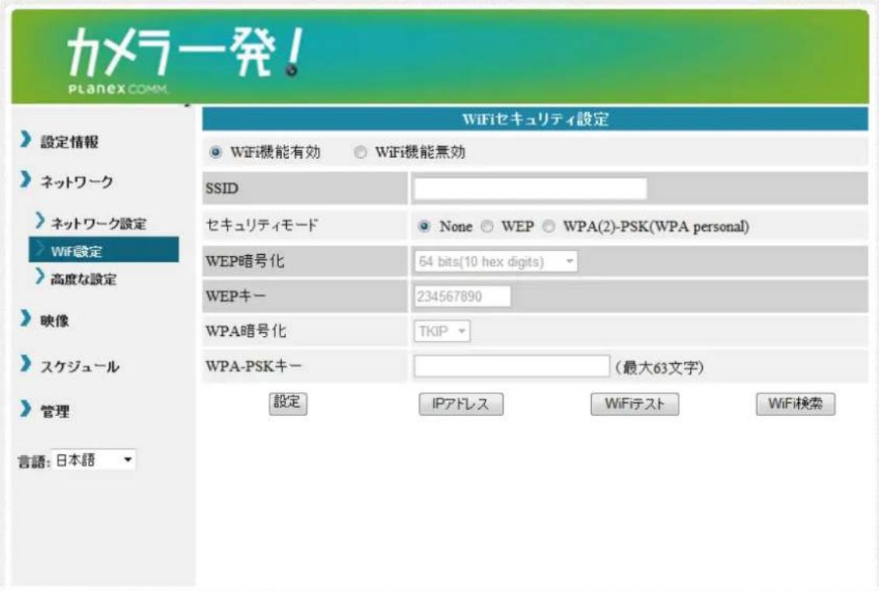Choose None security mode

coord(424,226)
